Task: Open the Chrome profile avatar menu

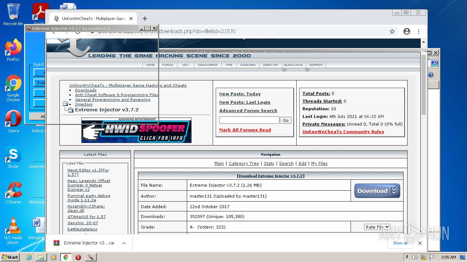Action: [x=407, y=31]
